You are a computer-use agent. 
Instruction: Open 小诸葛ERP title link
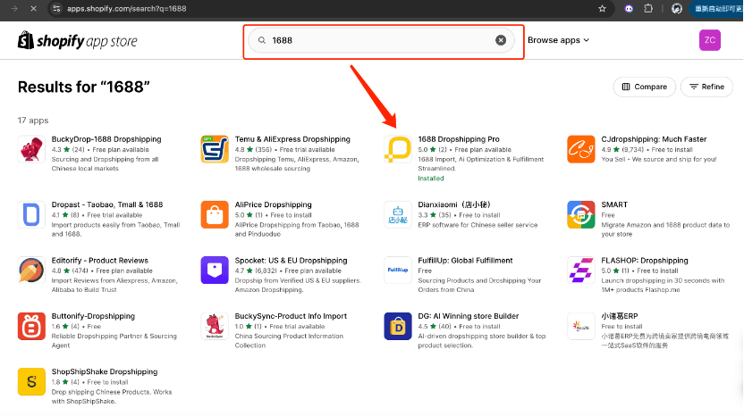click(619, 316)
